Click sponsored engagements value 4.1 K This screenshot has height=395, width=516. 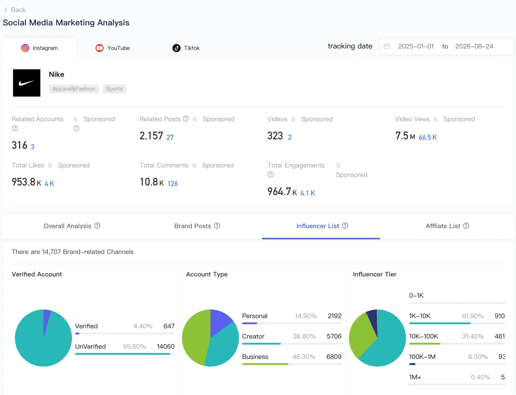(x=308, y=193)
